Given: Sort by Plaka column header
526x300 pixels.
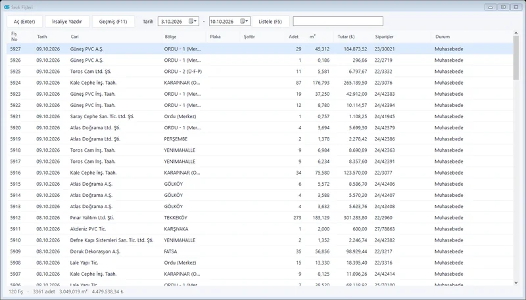Looking at the screenshot, I should coord(215,37).
